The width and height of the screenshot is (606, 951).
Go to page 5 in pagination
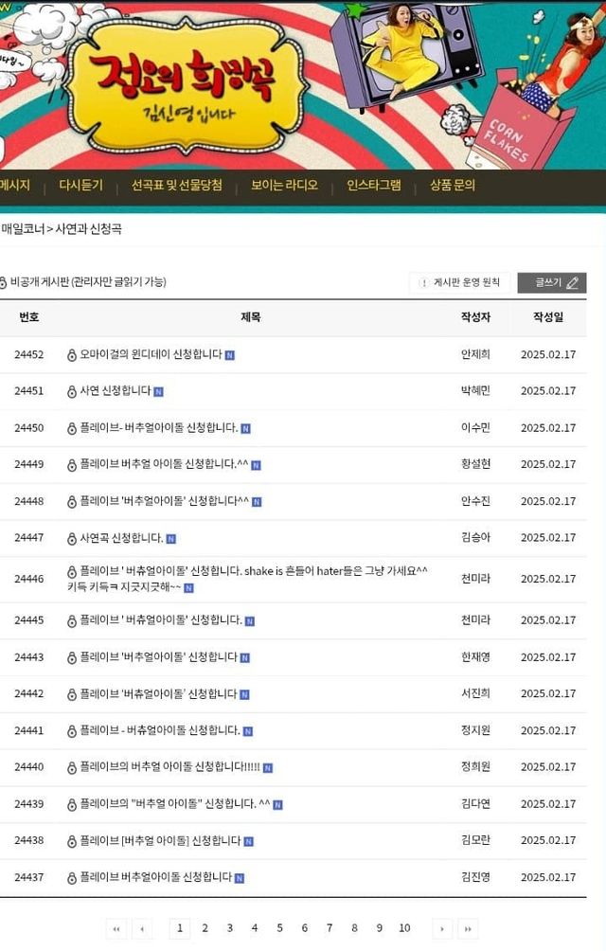click(279, 928)
